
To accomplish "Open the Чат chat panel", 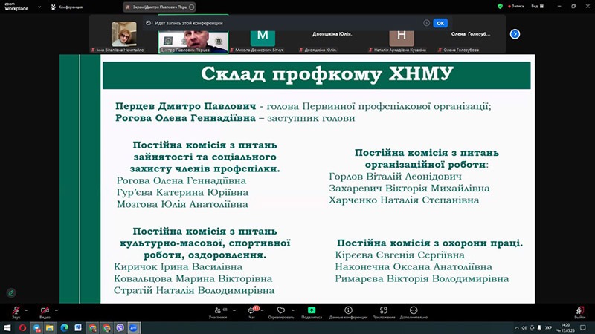I will click(x=251, y=311).
